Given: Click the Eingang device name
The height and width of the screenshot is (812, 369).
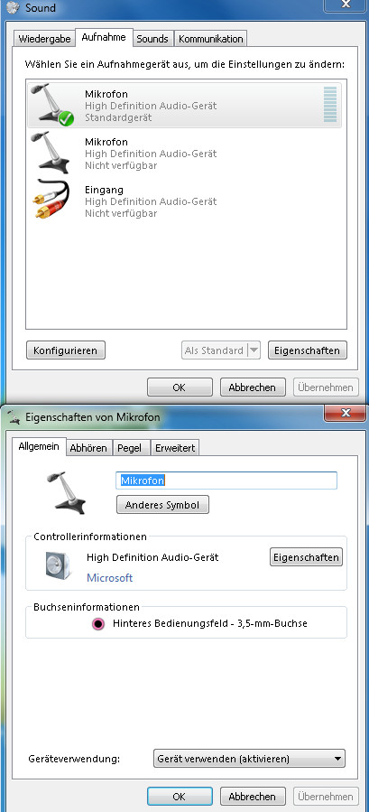Looking at the screenshot, I should pyautogui.click(x=104, y=190).
